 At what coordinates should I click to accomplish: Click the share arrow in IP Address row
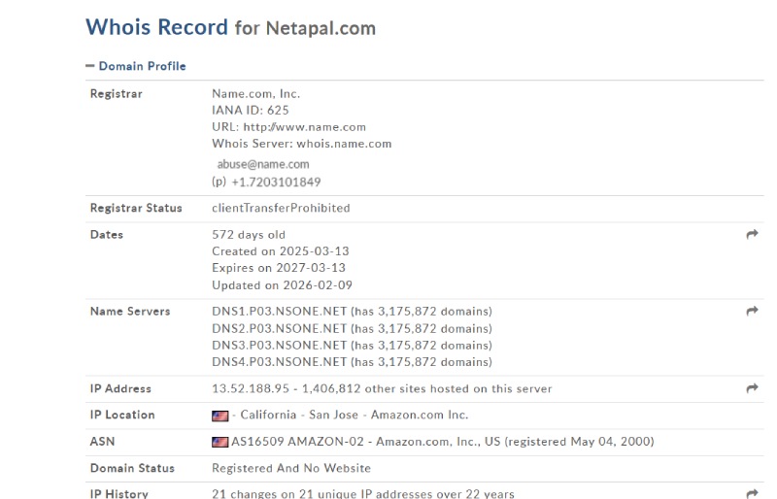pyautogui.click(x=752, y=388)
